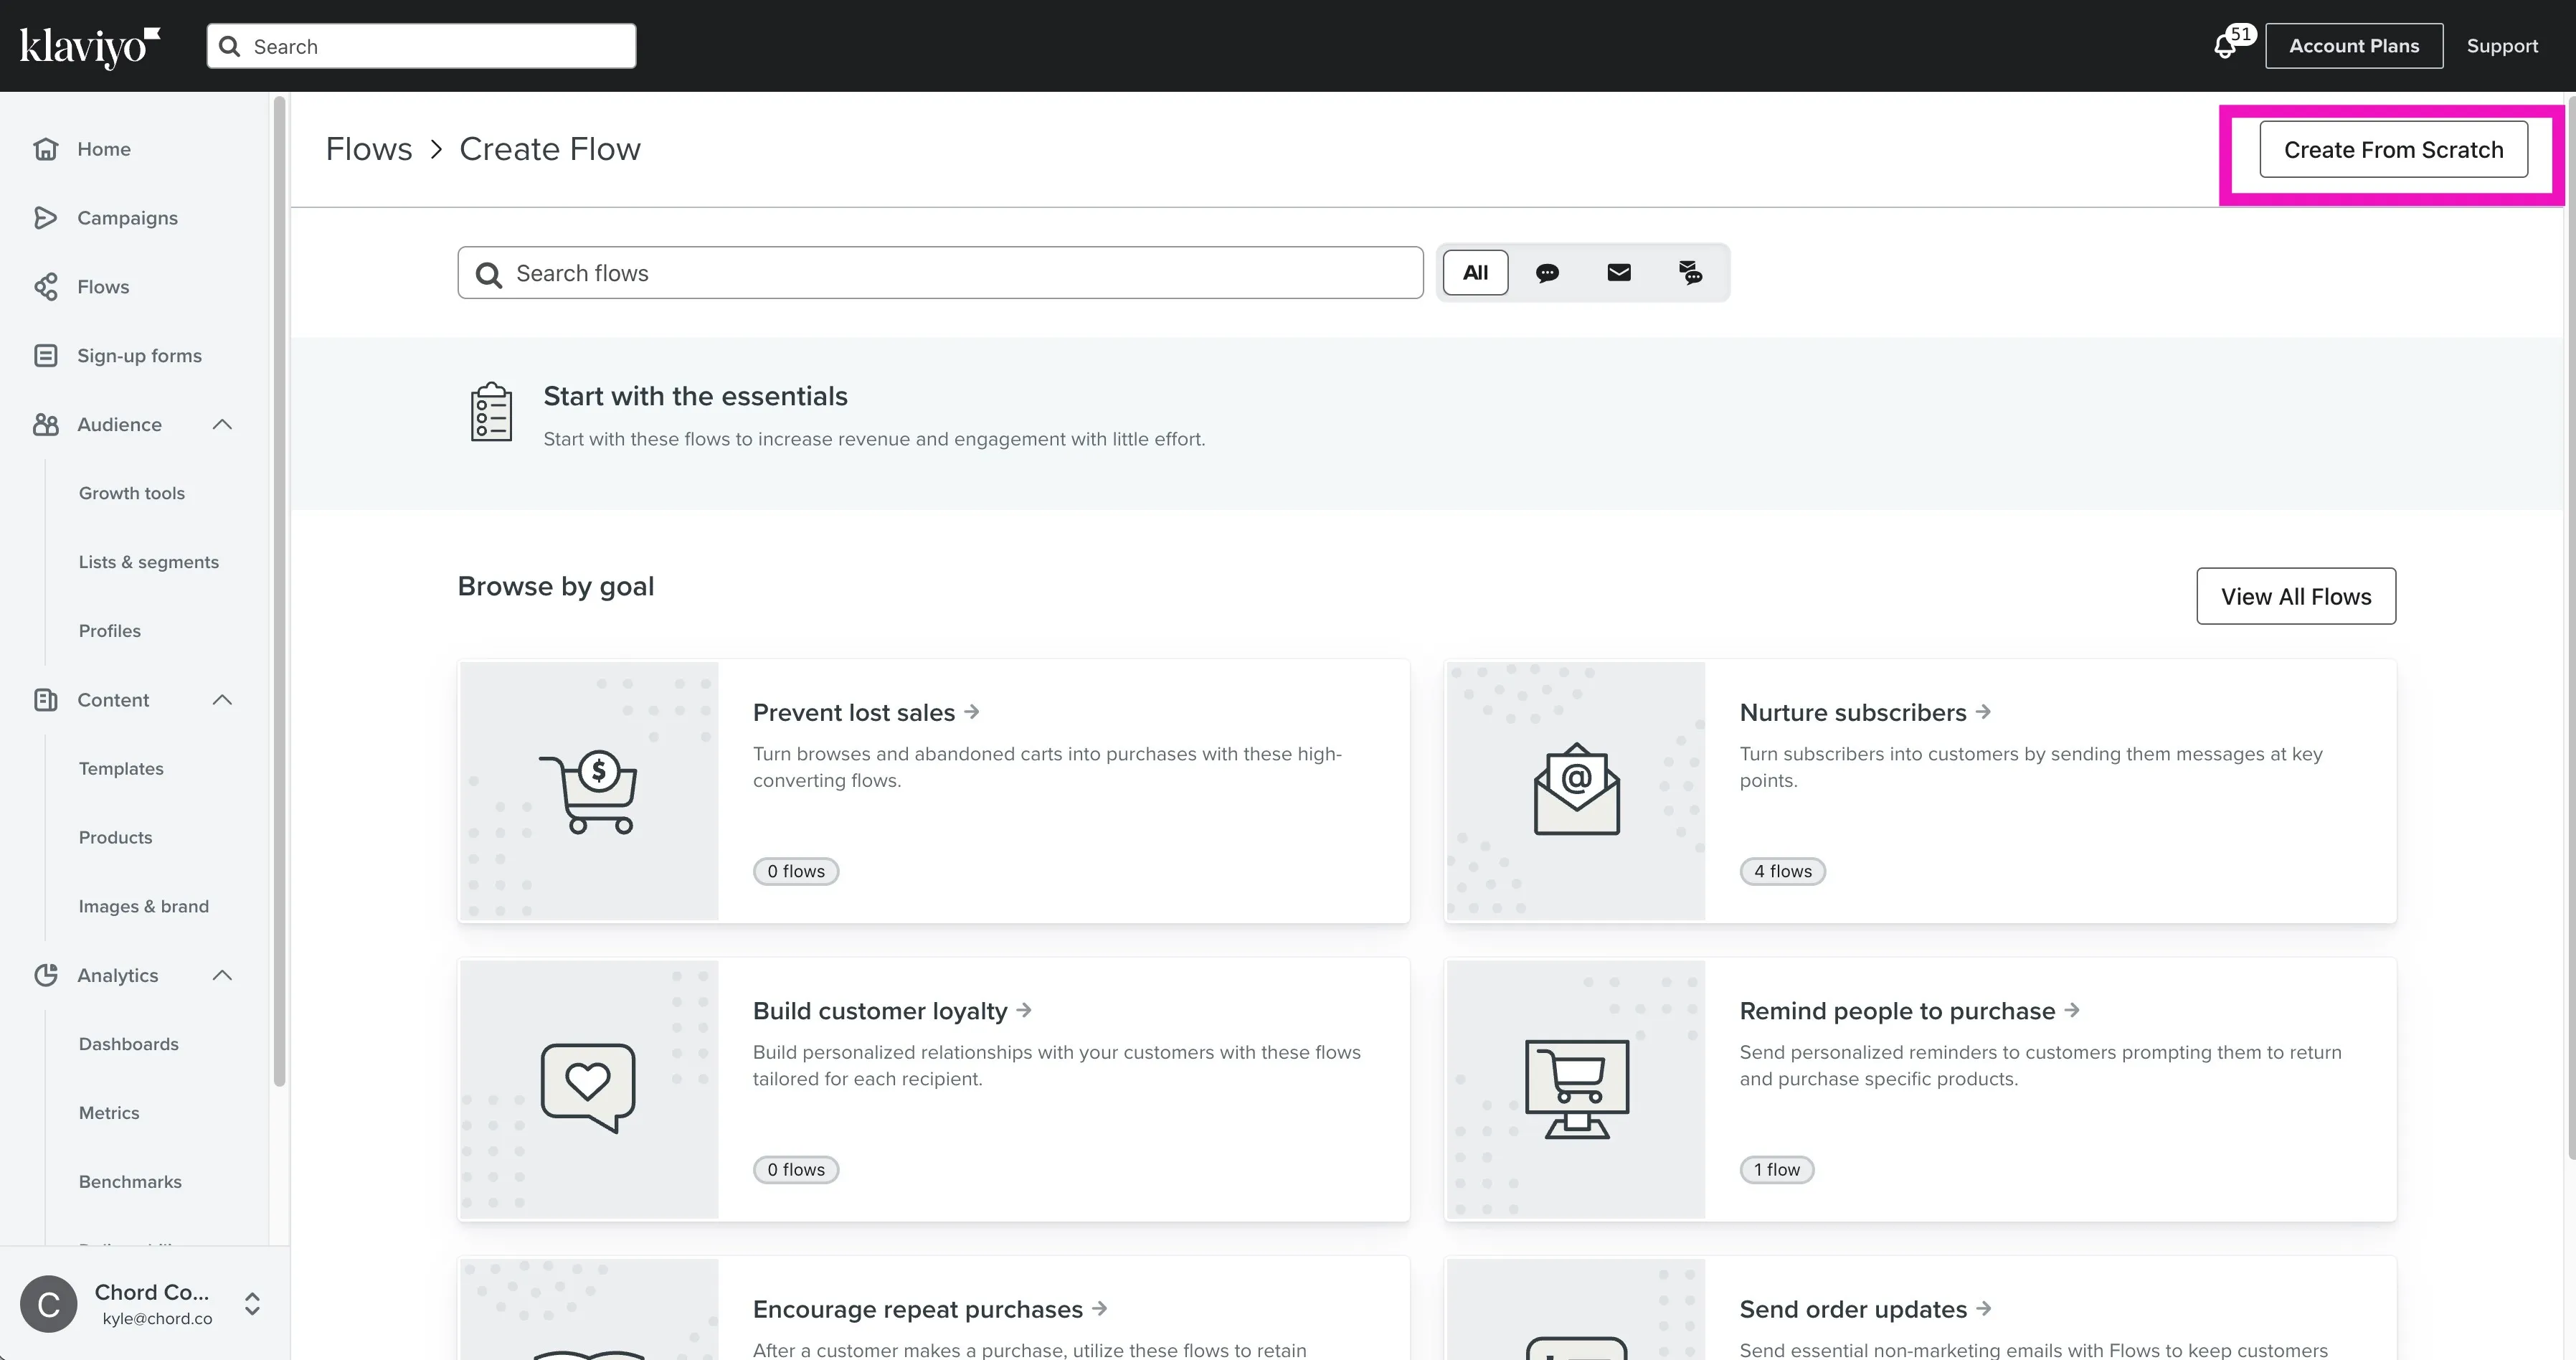
Task: Open Lists & segments
Action: coord(149,562)
